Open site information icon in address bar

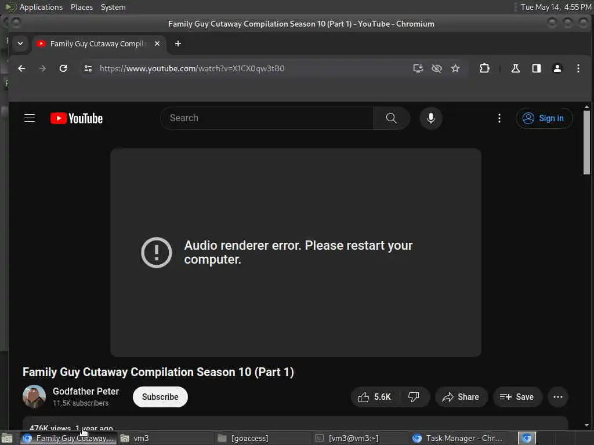click(x=88, y=68)
